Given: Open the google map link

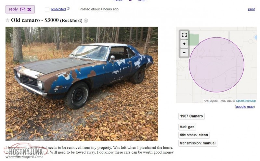Looking at the screenshot, I should click(245, 107).
